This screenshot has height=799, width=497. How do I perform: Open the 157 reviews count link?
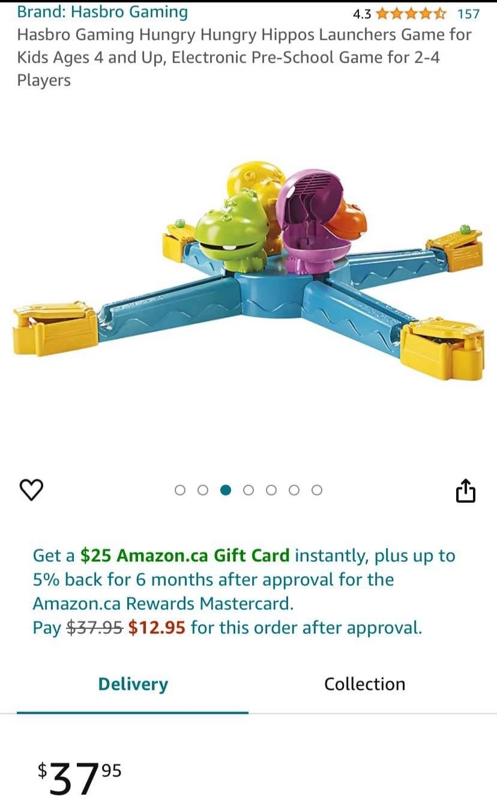pos(468,13)
